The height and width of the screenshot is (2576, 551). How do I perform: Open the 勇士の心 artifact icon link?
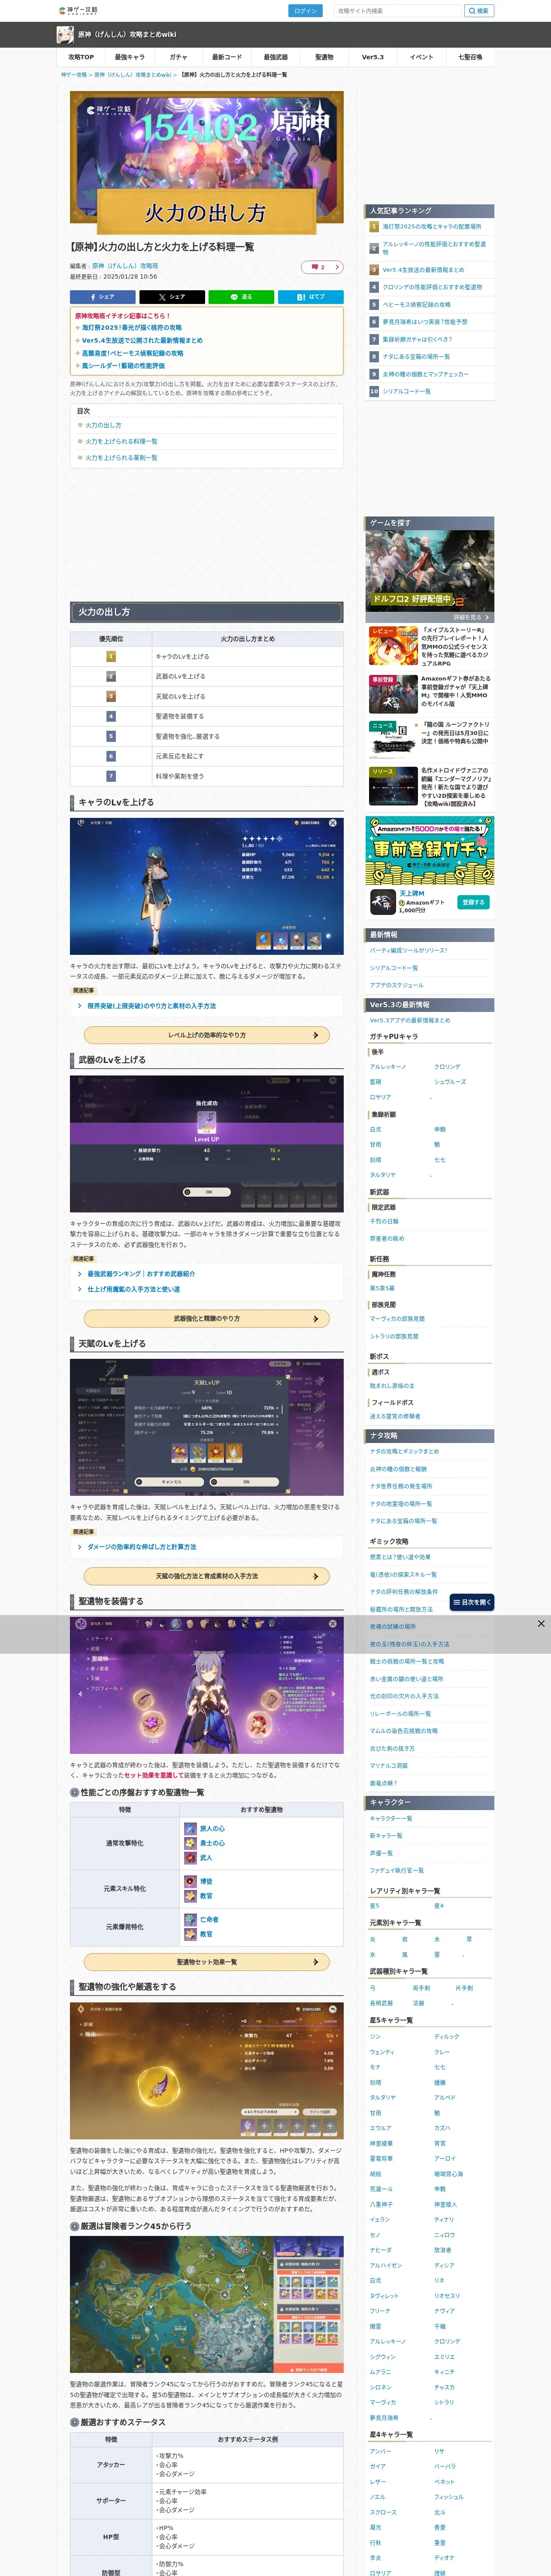click(x=190, y=1843)
